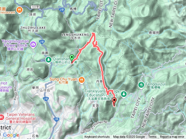Click the Fengguizui text label
This screenshot has height=139, width=186.
[155, 84]
